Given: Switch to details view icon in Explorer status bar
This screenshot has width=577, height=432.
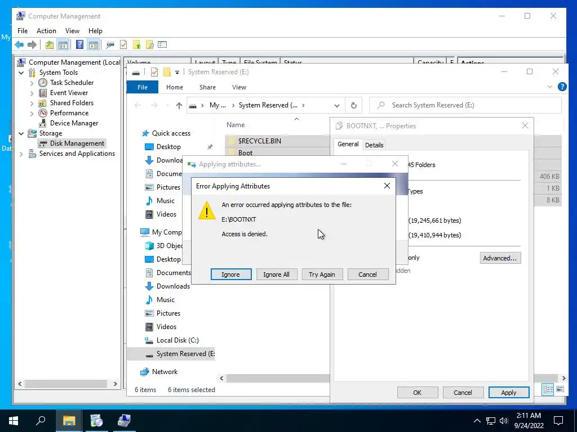Looking at the screenshot, I should 548,389.
